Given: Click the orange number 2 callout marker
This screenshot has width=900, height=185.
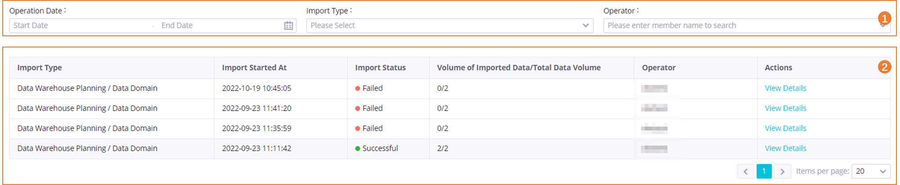Looking at the screenshot, I should (x=884, y=67).
